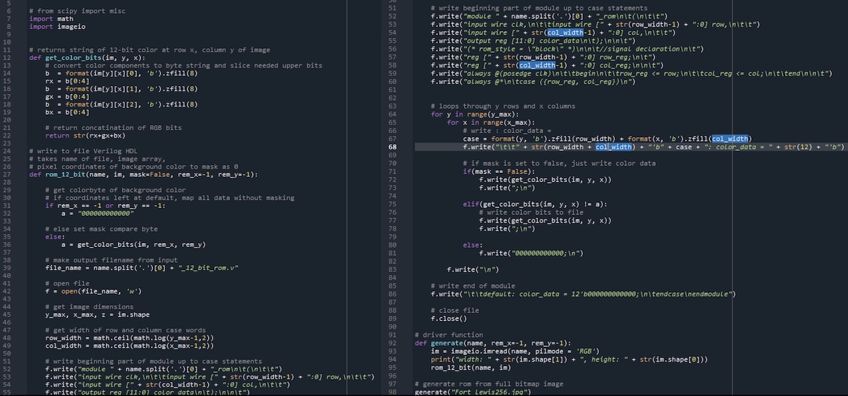Click the 'import math' line
Viewport: 848px width, 396px height.
point(52,19)
